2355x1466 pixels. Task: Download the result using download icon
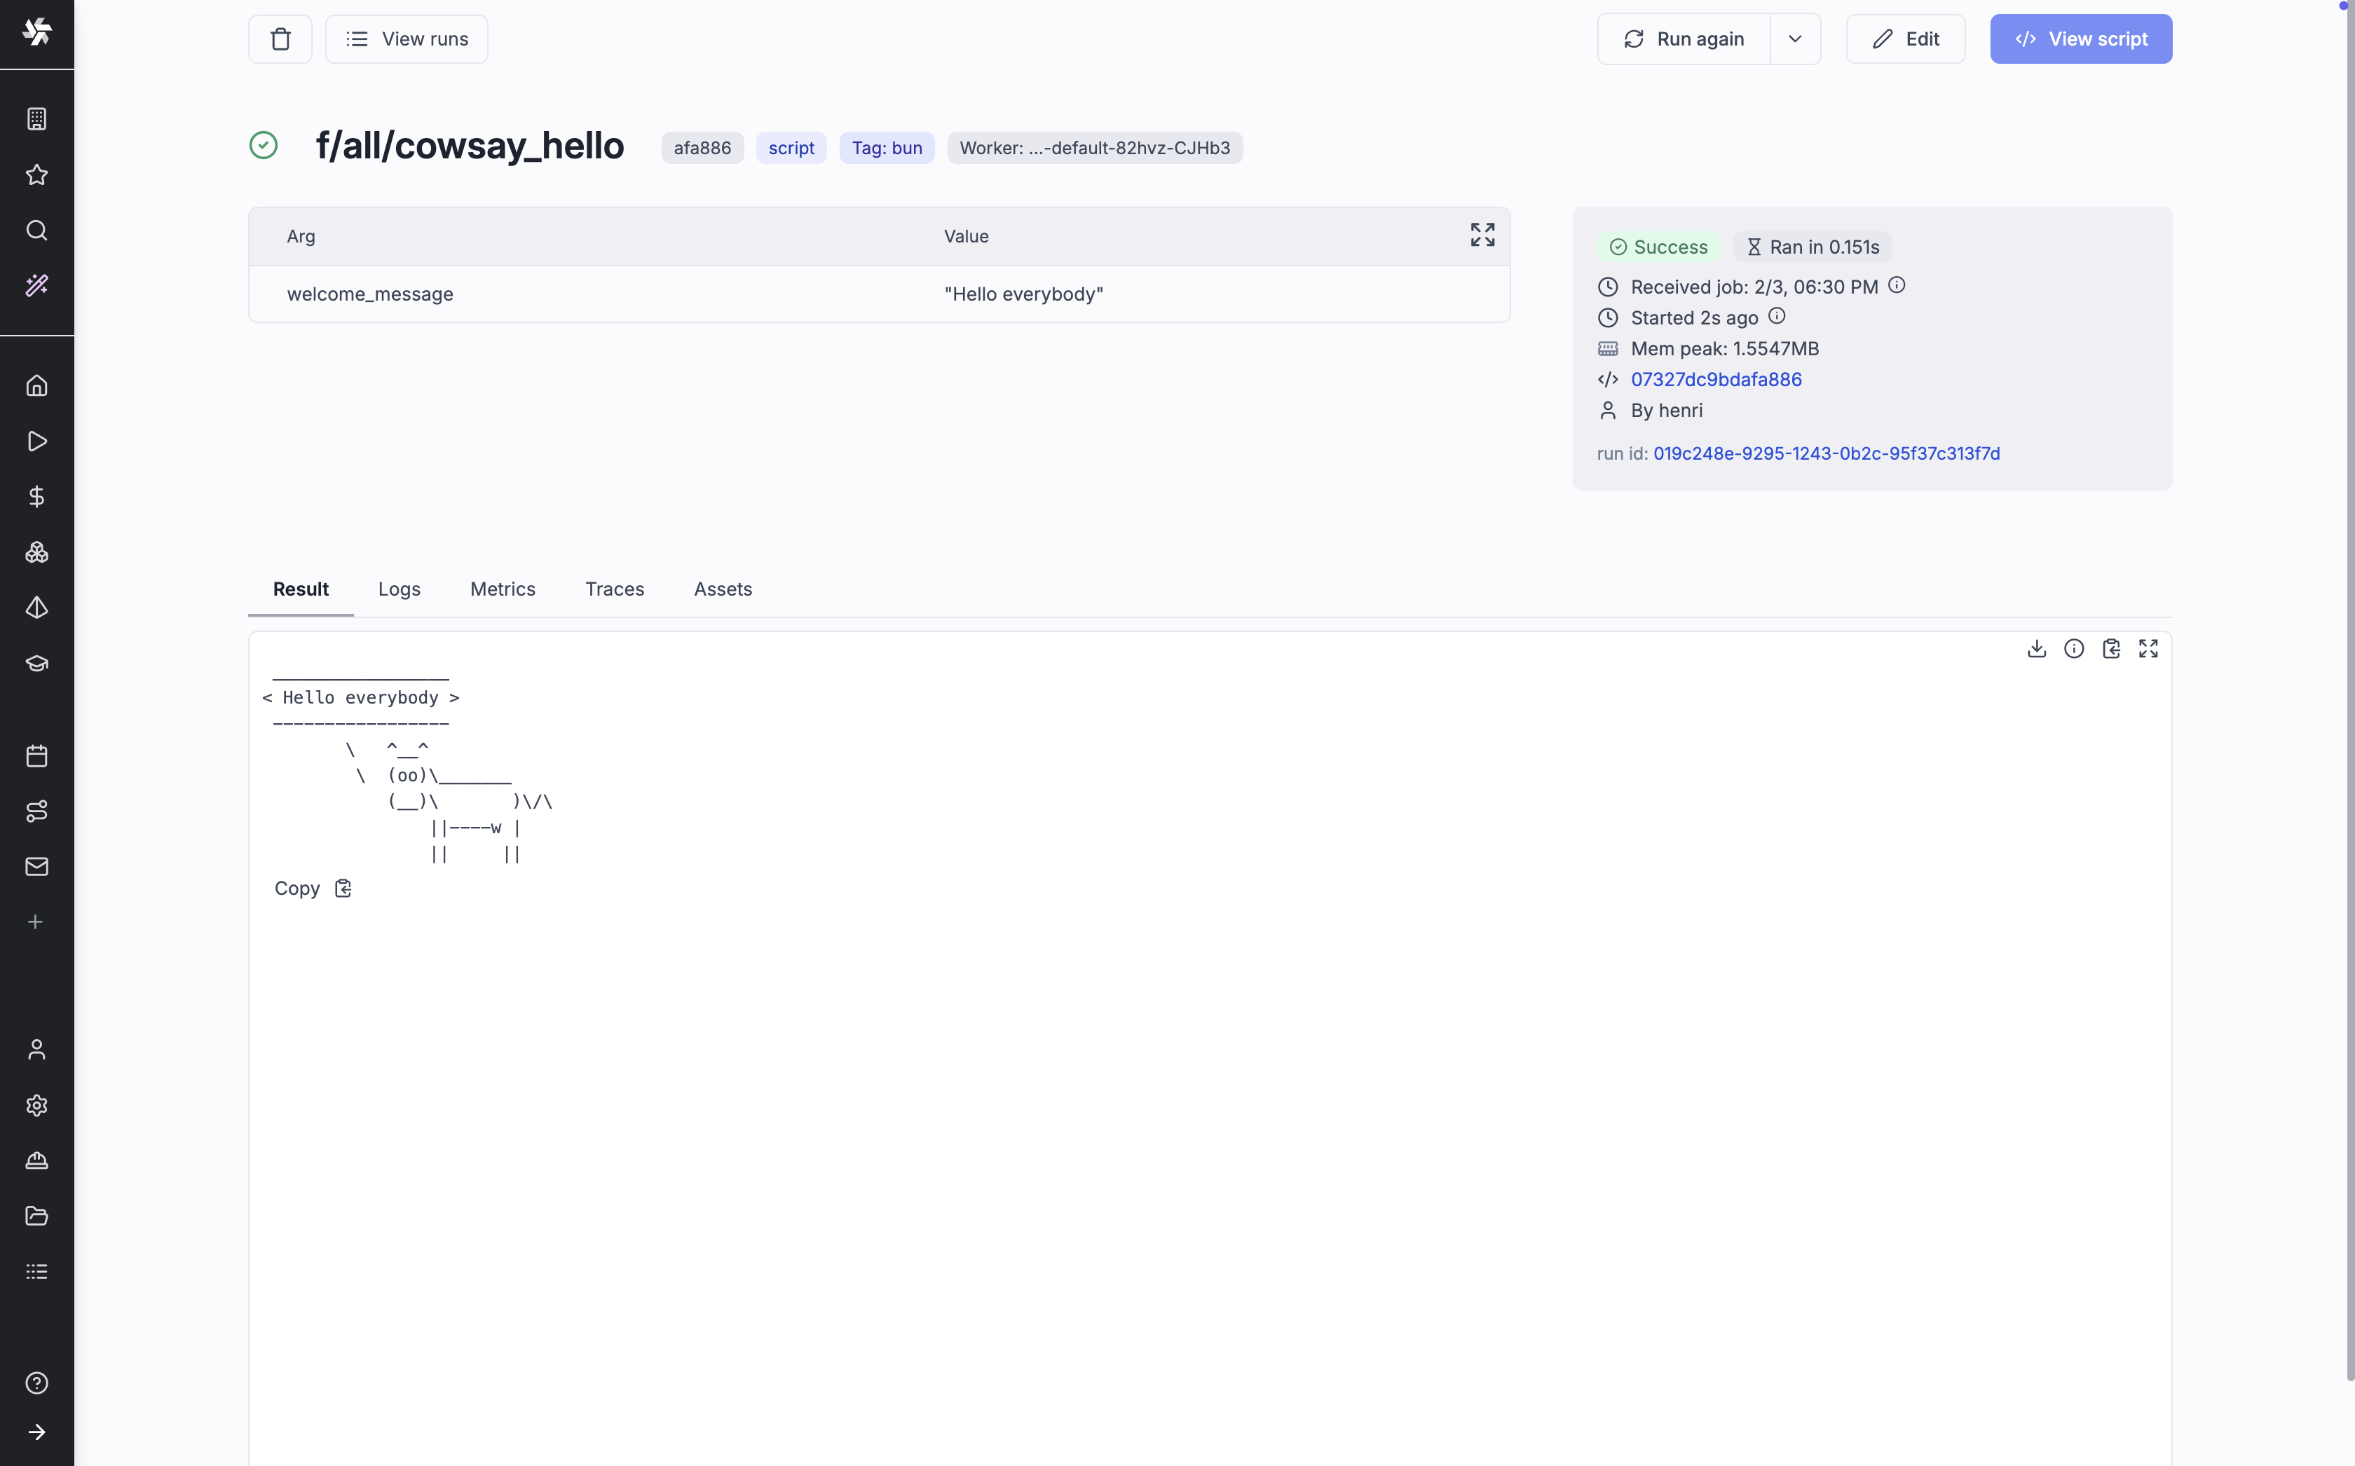point(2036,649)
